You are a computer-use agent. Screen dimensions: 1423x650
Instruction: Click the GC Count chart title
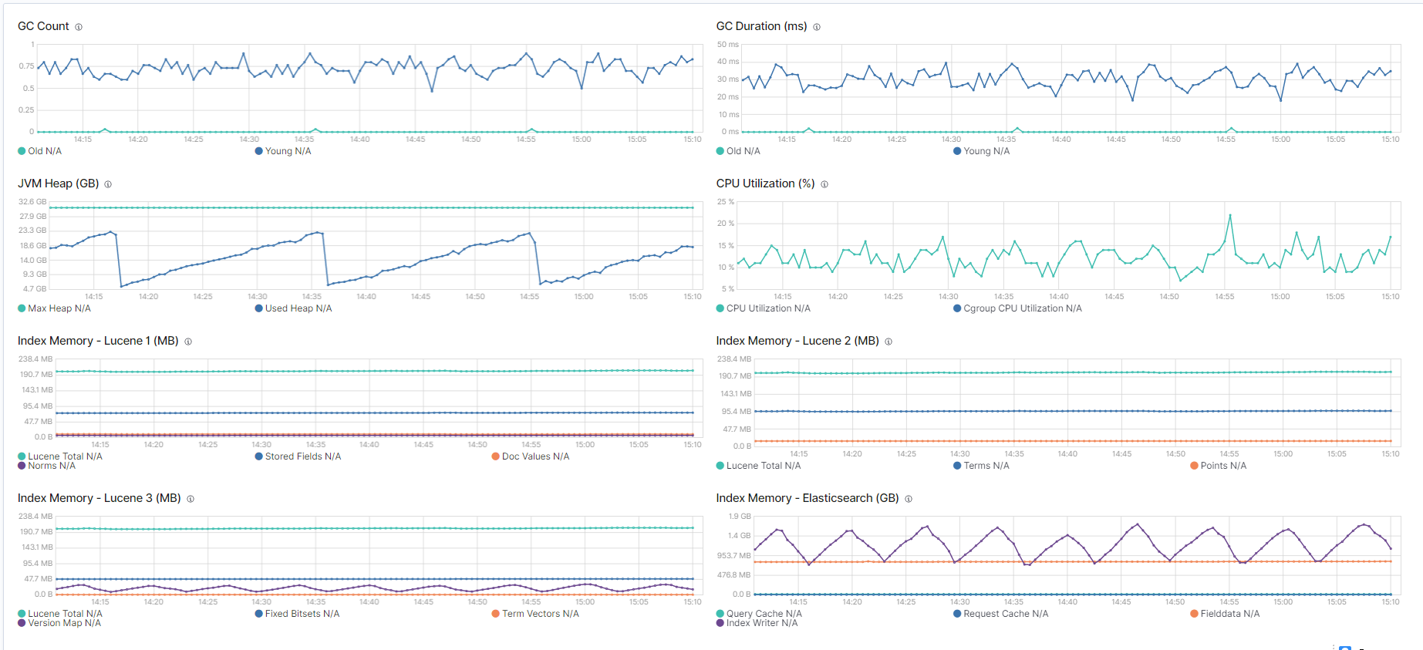[x=44, y=26]
